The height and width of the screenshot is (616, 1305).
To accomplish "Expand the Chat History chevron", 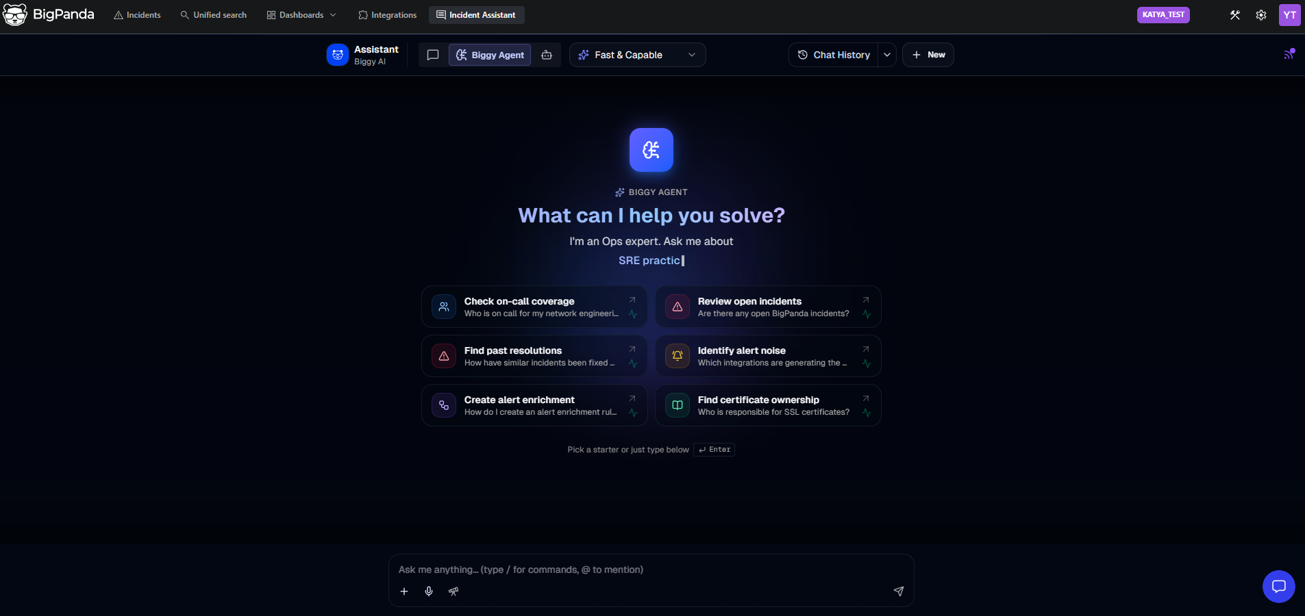I will (887, 55).
